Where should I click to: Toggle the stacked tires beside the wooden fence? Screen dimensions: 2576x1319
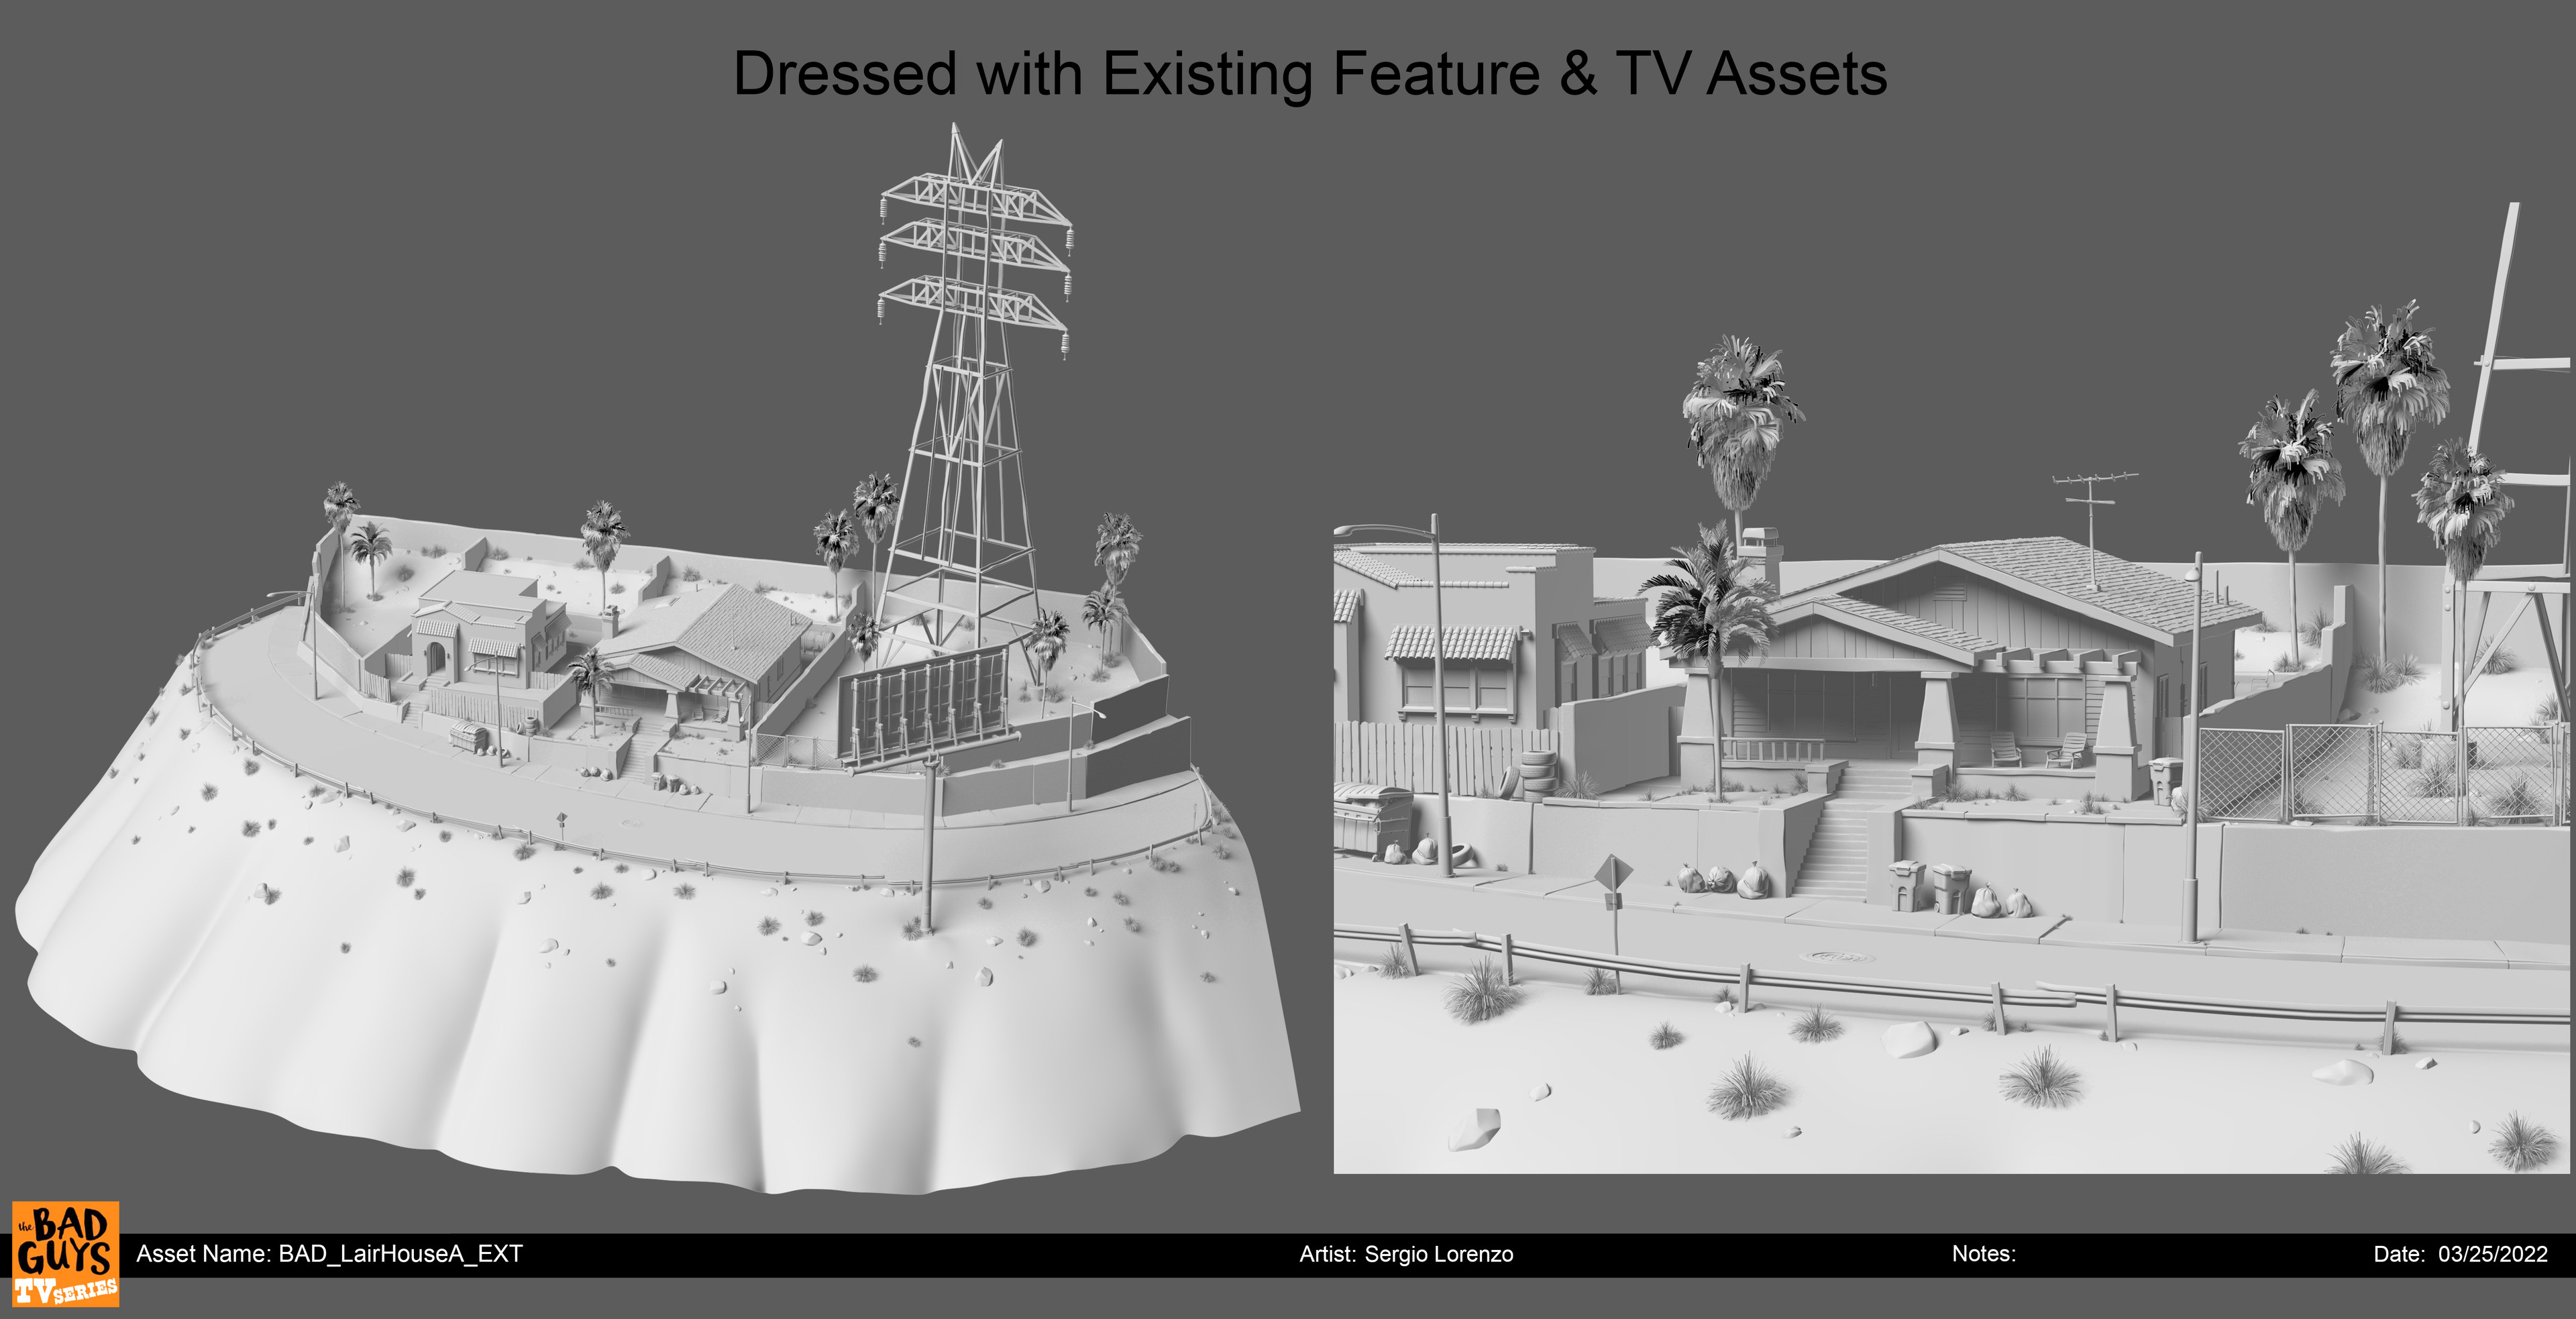pos(1540,775)
